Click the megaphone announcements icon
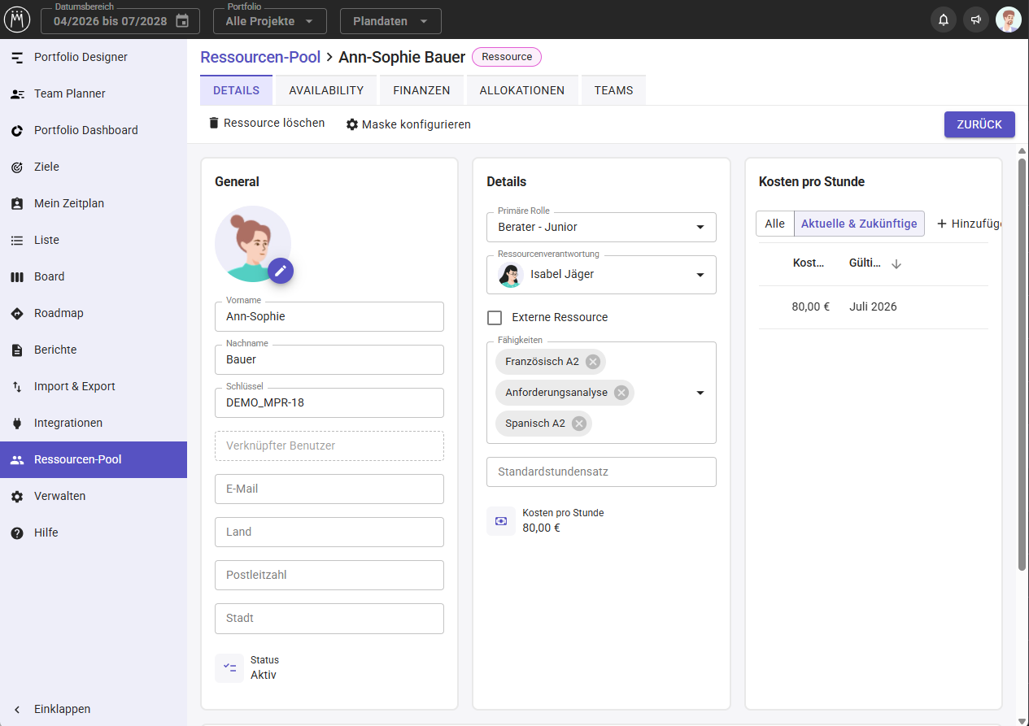Viewport: 1029px width, 726px height. point(976,20)
